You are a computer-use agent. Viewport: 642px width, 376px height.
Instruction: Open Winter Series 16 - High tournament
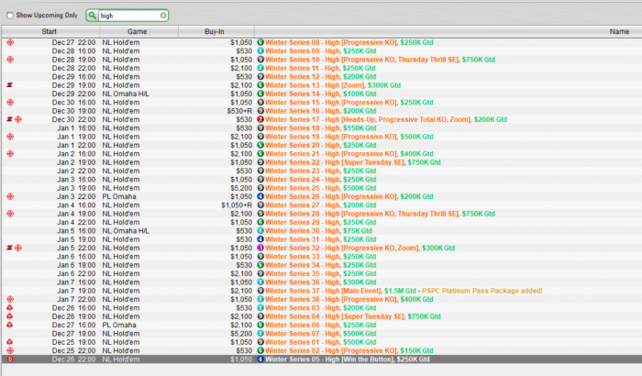point(321,111)
